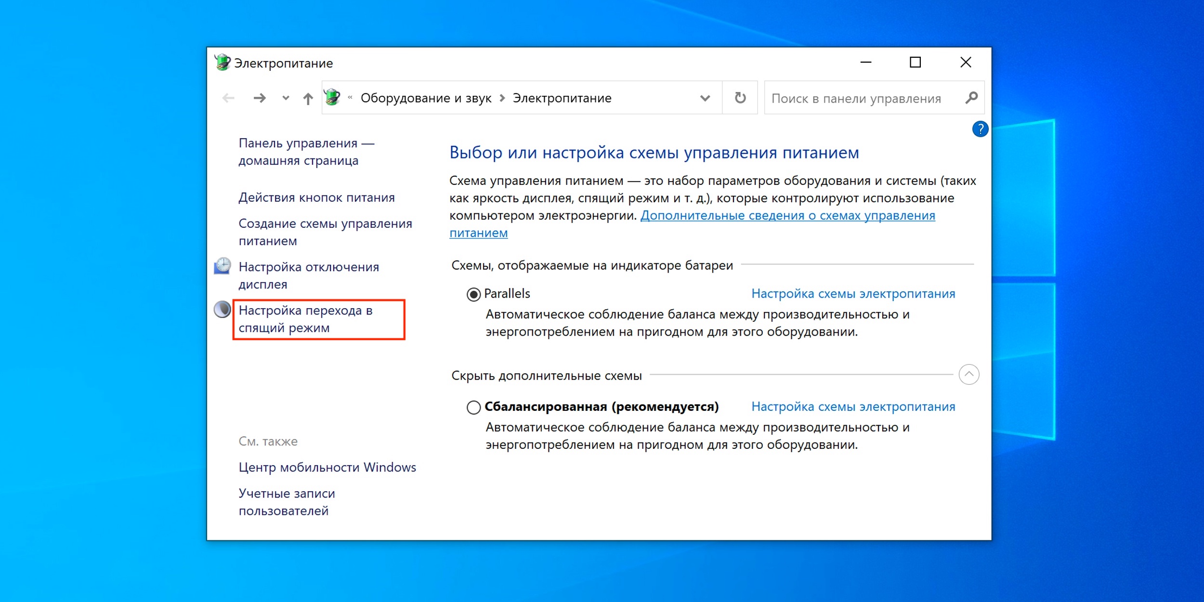The image size is (1204, 602).
Task: Click the clock icon beside display off setting
Action: coord(222,266)
